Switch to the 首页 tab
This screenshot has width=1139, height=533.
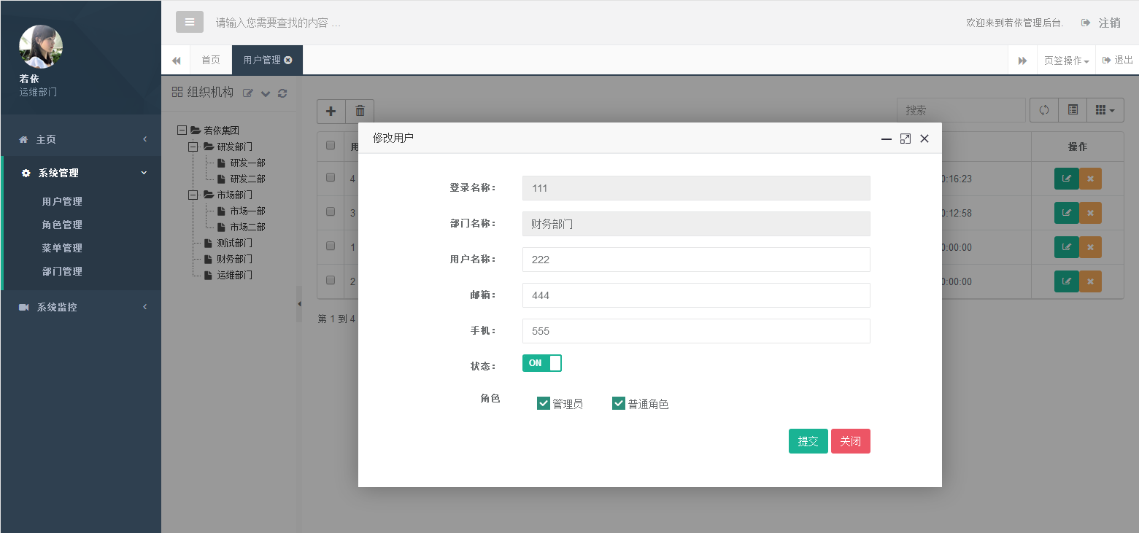210,60
